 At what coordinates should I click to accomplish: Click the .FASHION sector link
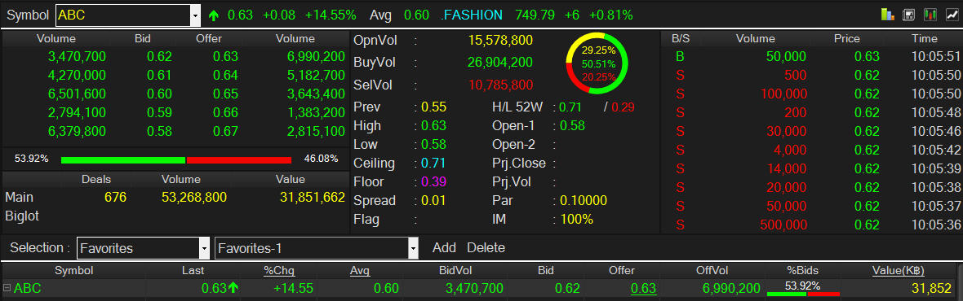coord(472,15)
